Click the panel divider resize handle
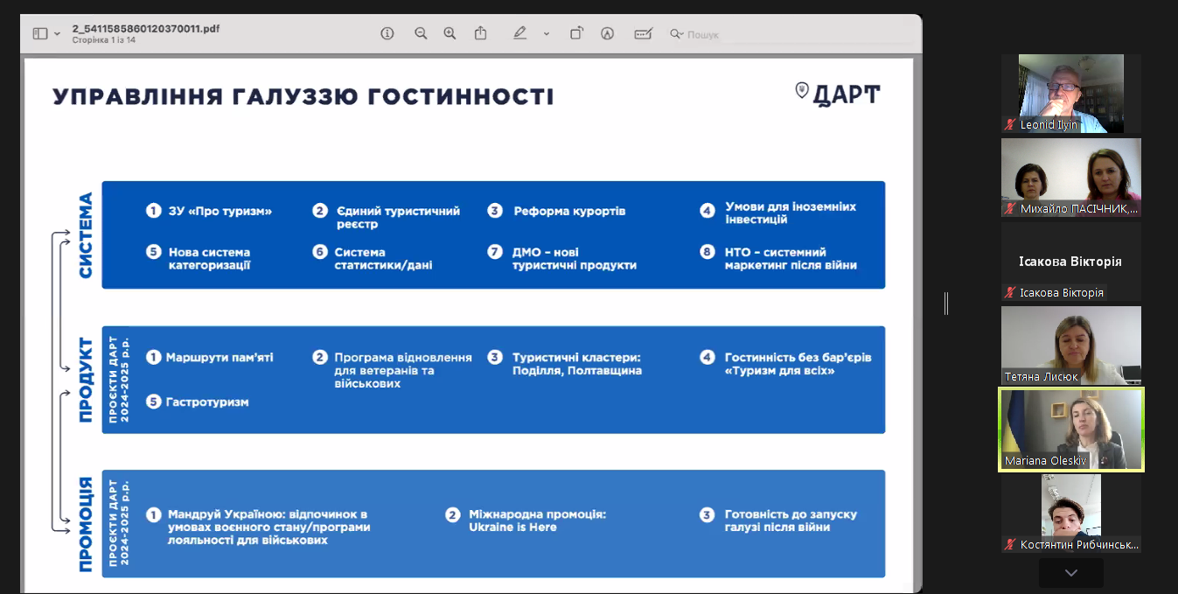This screenshot has height=594, width=1178. tap(946, 303)
